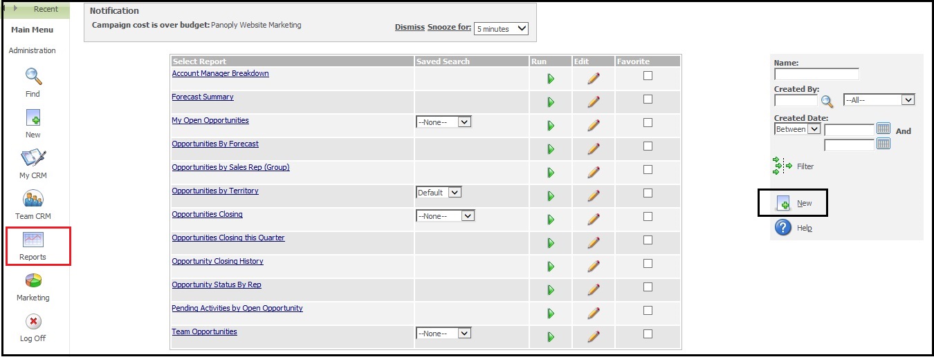Open the Team CRM sidebar icon

[x=33, y=199]
